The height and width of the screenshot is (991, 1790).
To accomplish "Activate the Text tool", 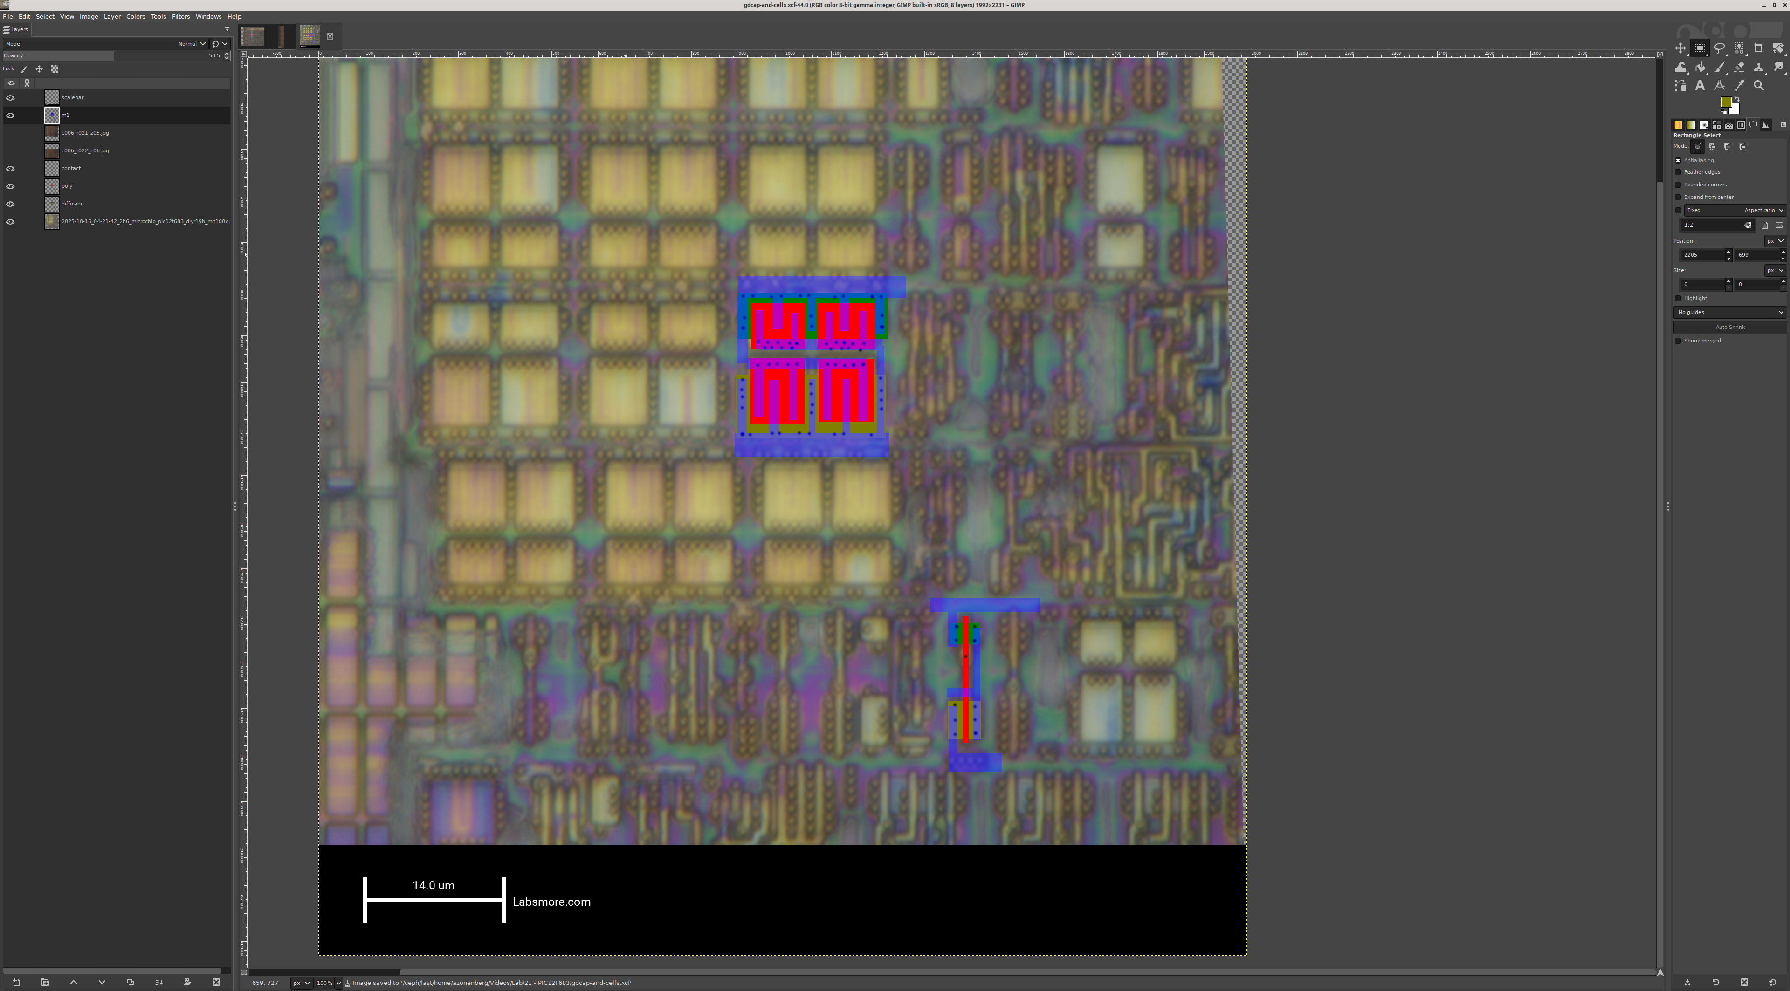I will [1700, 85].
